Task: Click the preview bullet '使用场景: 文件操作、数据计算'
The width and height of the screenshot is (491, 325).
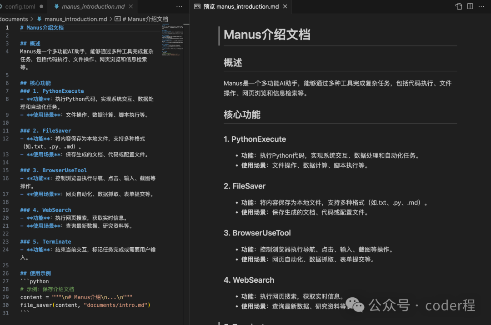Action: coord(305,165)
